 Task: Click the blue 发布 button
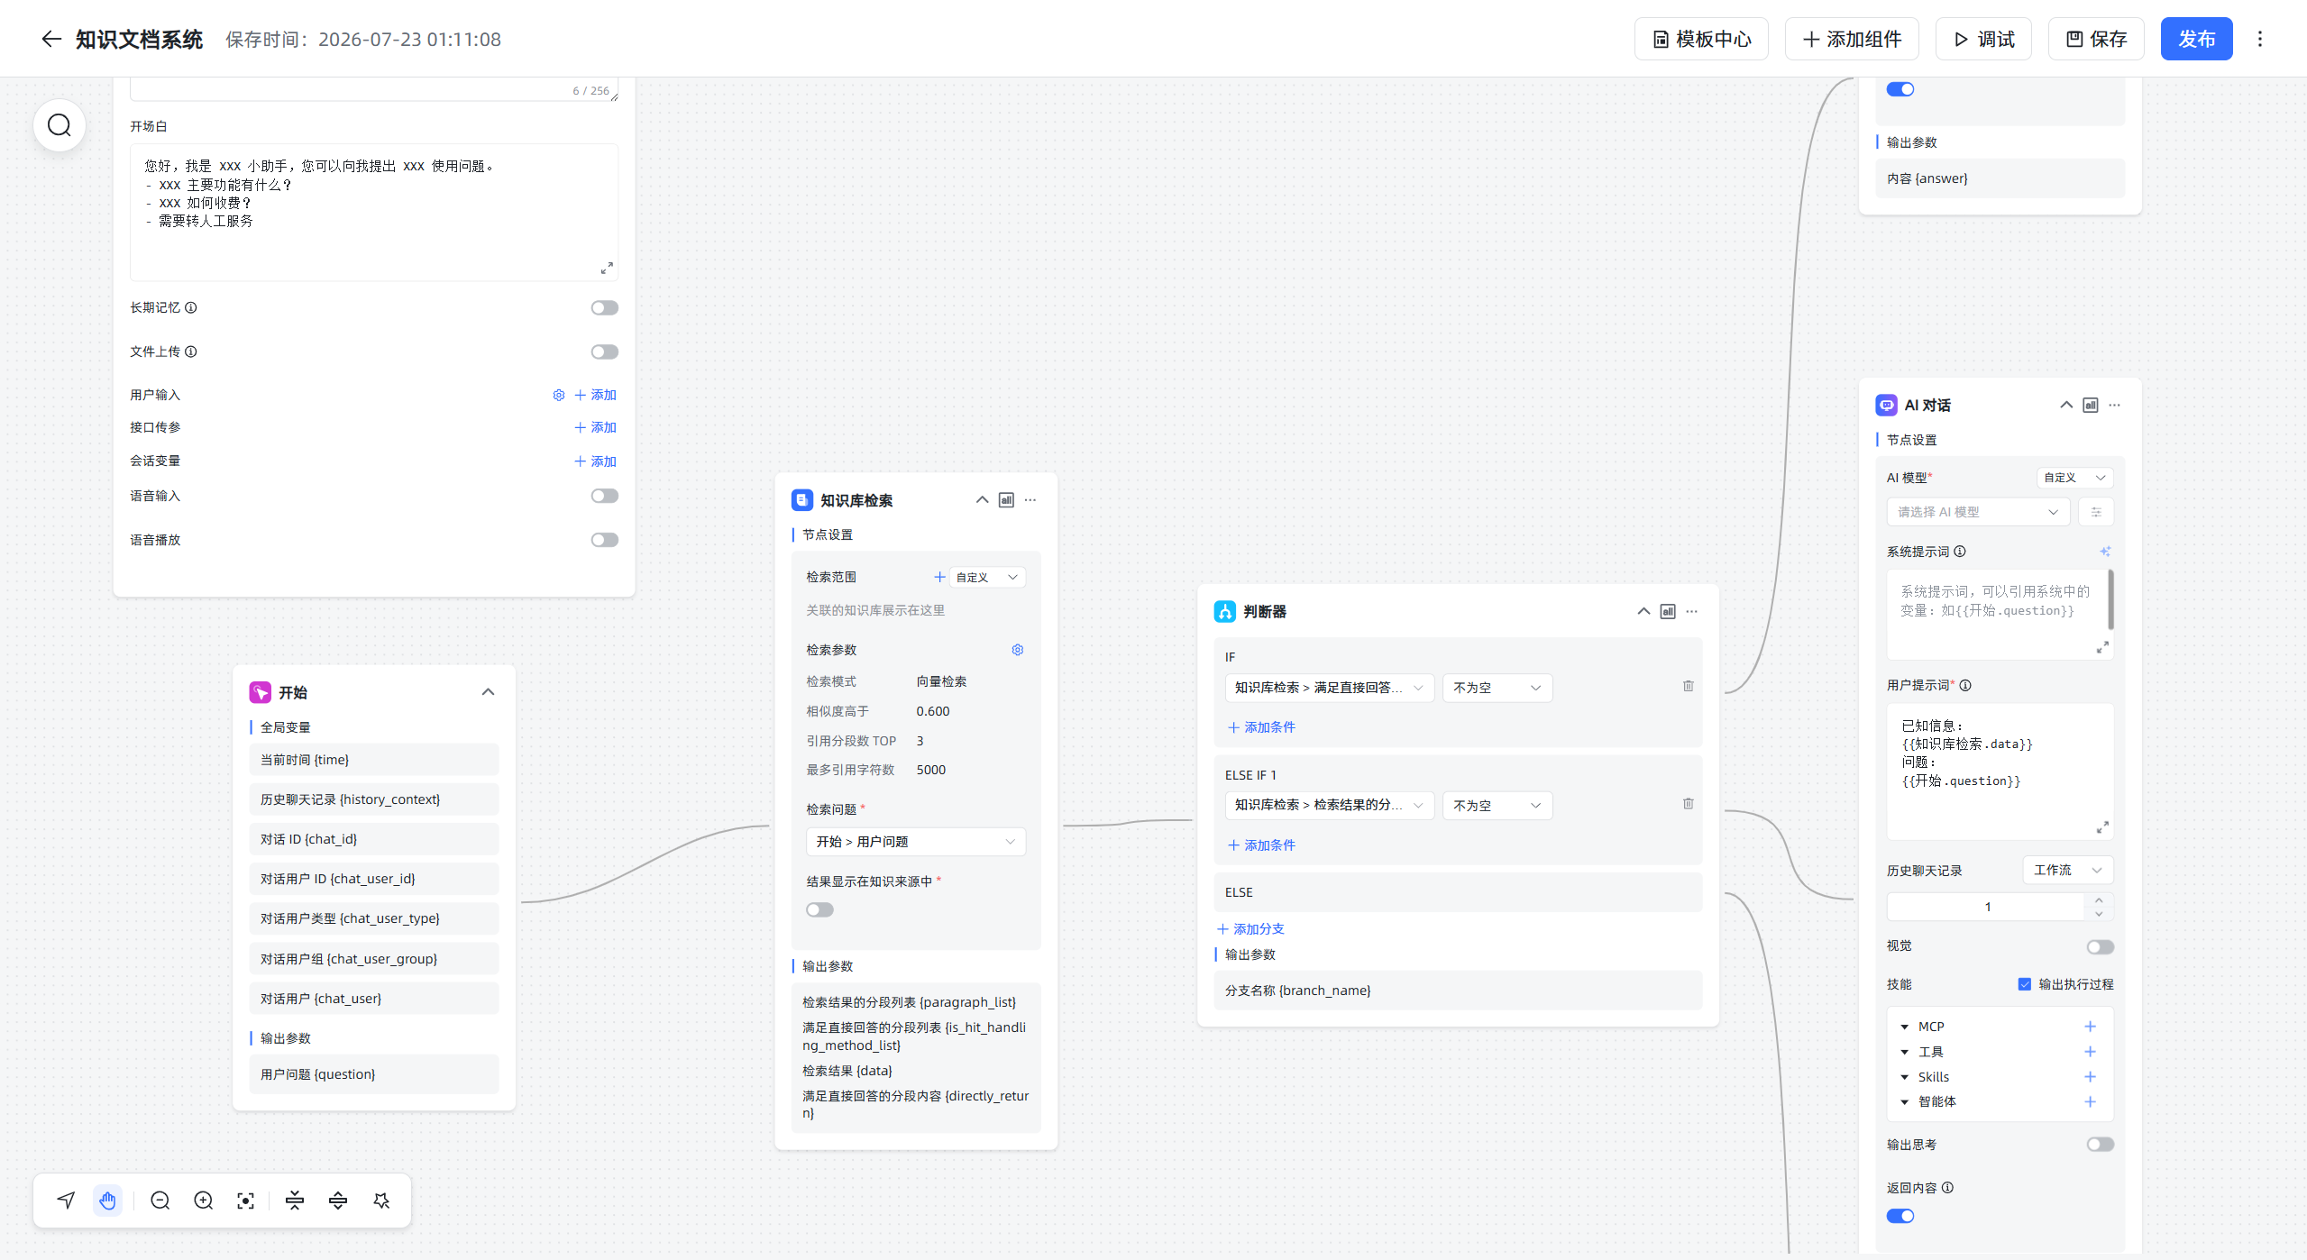[2196, 39]
